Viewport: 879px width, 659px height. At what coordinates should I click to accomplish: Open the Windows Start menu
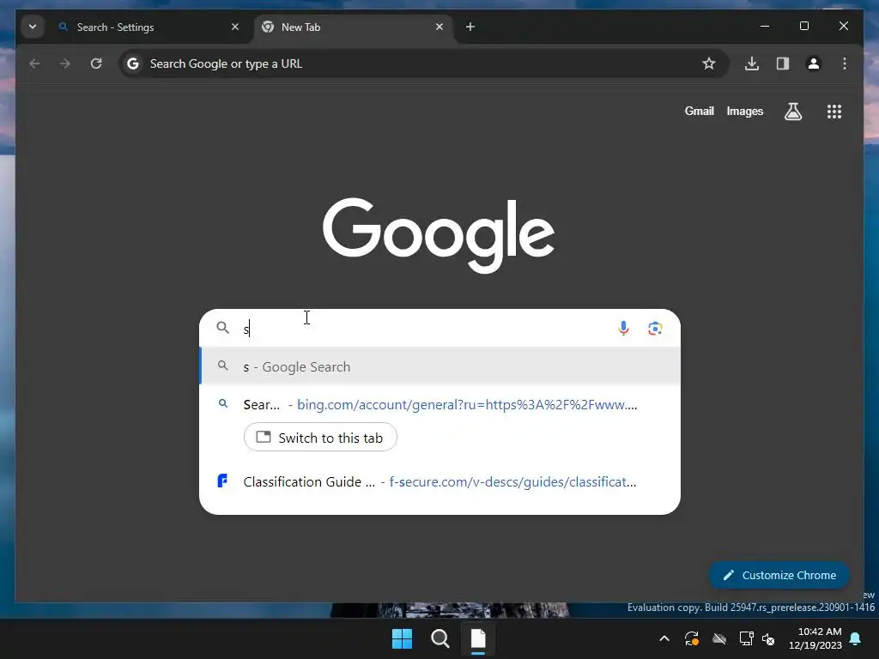click(402, 638)
